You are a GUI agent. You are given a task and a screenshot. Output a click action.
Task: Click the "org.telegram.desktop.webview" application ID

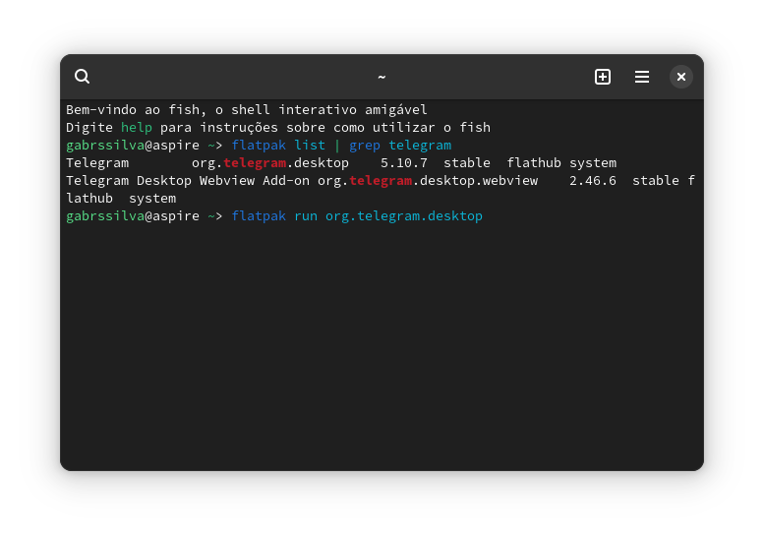[428, 180]
